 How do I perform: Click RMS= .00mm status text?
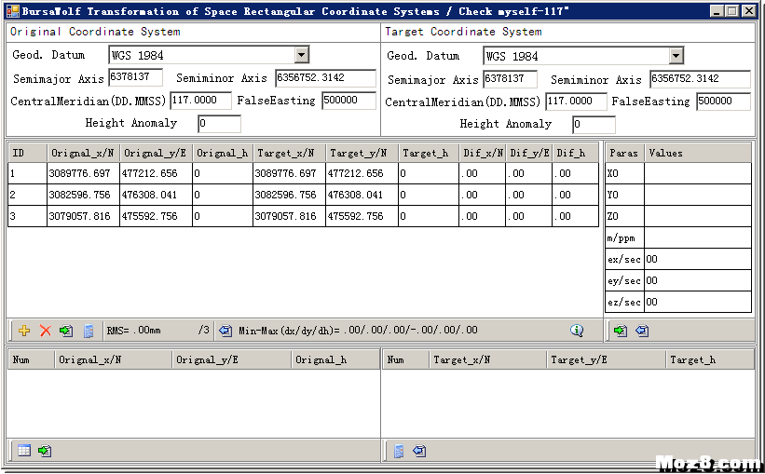133,331
